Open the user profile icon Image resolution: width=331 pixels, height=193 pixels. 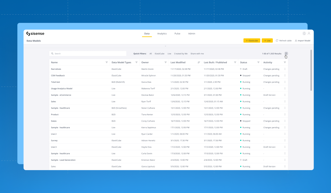click(x=309, y=33)
